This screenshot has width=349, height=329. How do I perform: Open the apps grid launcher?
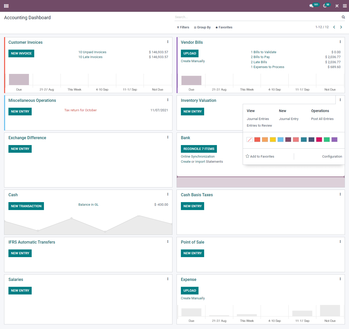(x=6, y=6)
